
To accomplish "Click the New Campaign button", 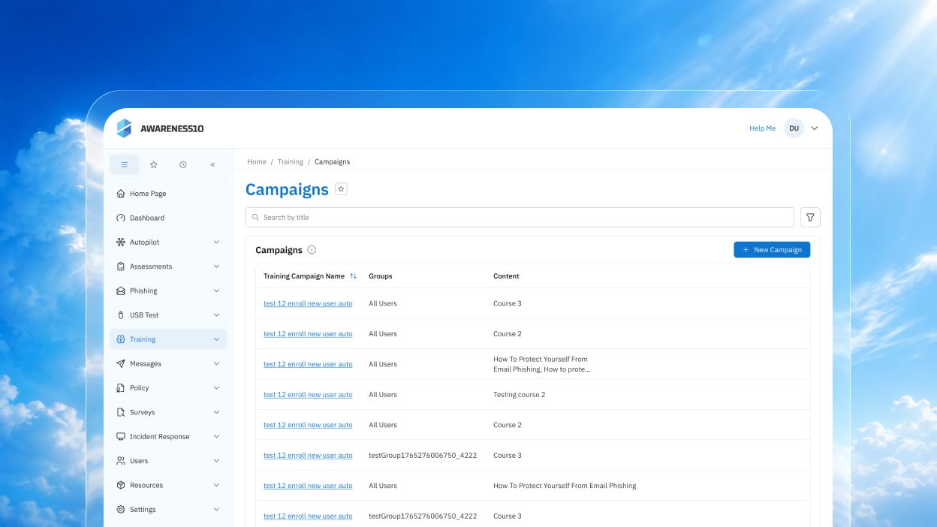I will (772, 250).
